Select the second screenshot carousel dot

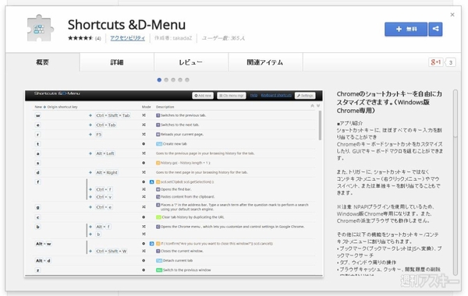[x=166, y=80]
